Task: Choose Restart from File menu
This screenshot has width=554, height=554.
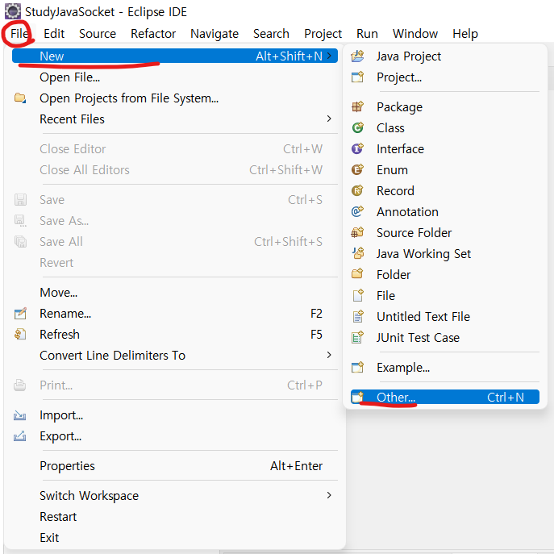Action: coord(175,517)
